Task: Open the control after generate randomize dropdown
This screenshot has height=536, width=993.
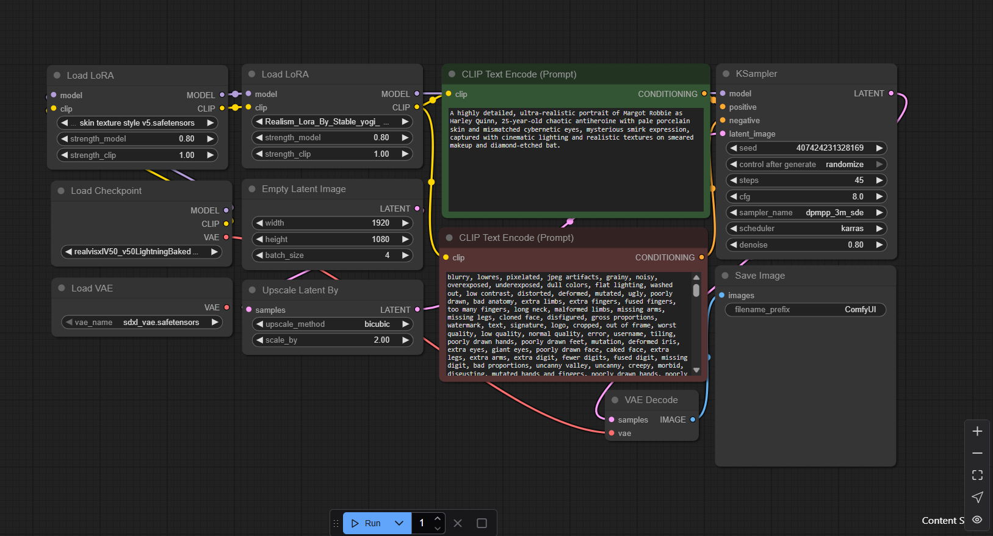Action: point(806,164)
